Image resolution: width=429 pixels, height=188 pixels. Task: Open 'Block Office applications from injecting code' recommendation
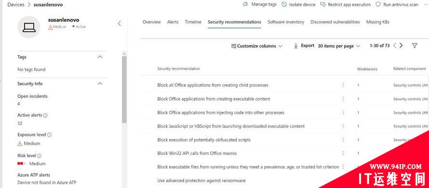click(220, 112)
